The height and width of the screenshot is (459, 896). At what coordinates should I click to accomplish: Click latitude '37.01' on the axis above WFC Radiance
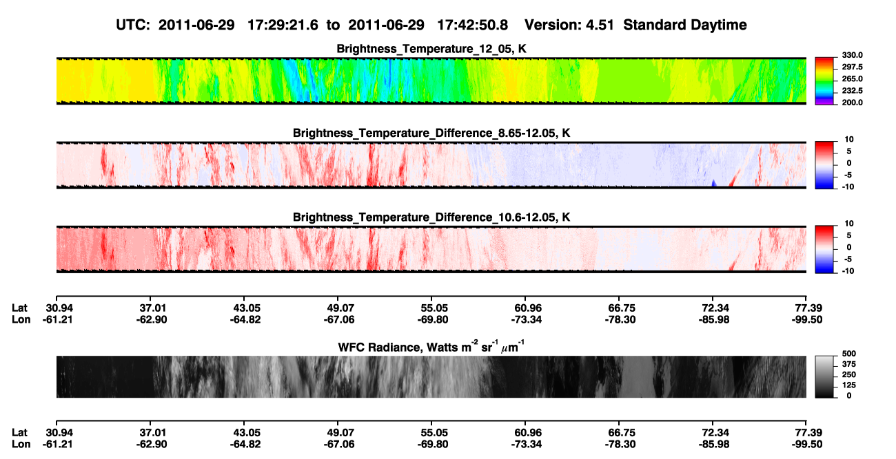pos(154,308)
